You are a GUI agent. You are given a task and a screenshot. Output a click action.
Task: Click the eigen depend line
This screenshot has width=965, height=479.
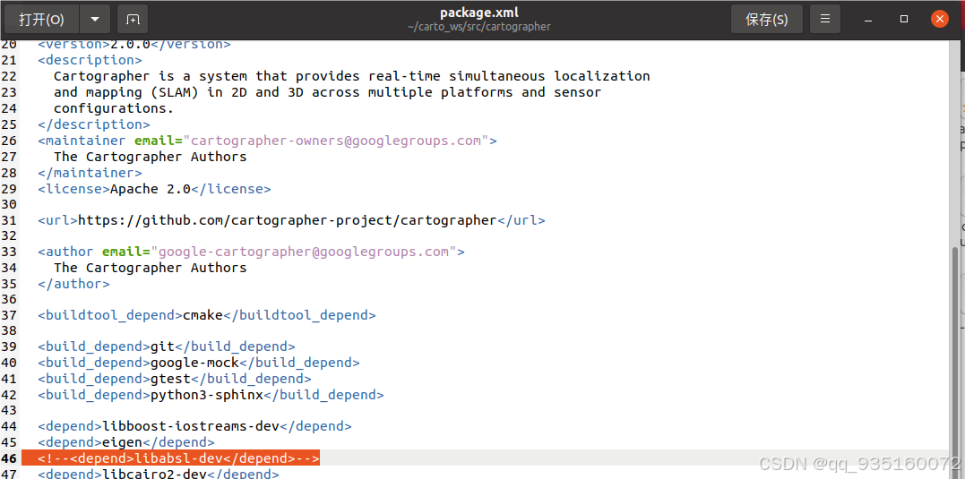coord(126,441)
